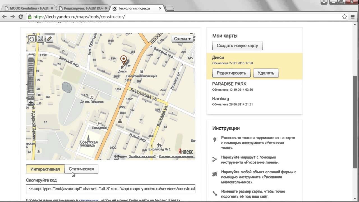Image resolution: width=359 pixels, height=202 pixels.
Task: Close the MODX Revolution tab
Action: point(52,8)
